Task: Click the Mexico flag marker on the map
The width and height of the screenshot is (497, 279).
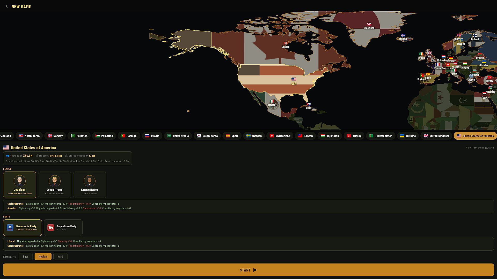Action: click(272, 101)
